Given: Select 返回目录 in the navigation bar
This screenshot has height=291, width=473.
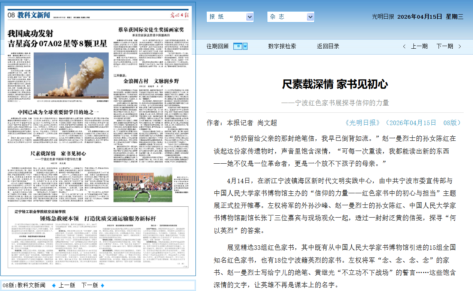Looking at the screenshot, I should pos(328,46).
